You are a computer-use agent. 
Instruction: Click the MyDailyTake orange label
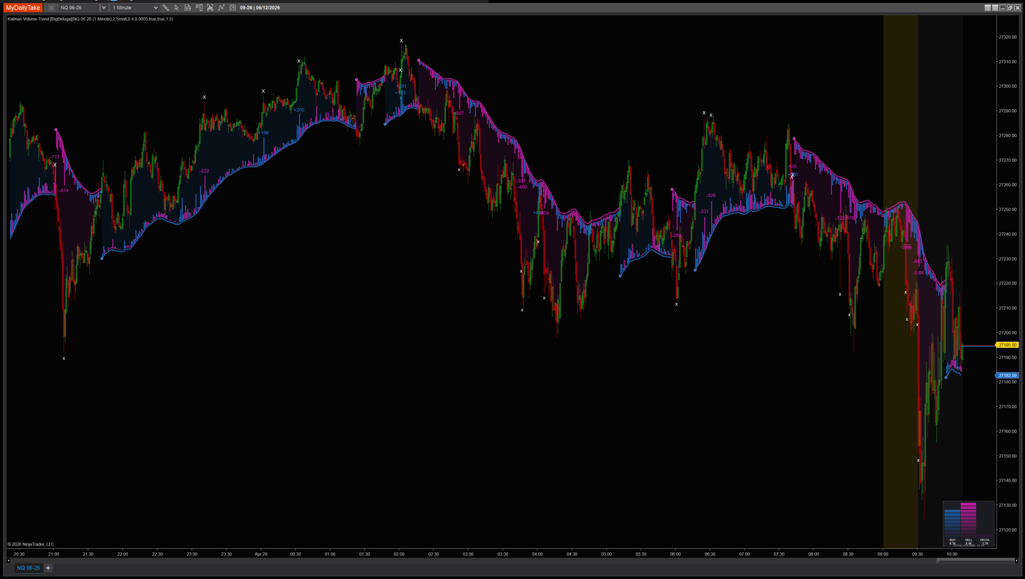[23, 8]
